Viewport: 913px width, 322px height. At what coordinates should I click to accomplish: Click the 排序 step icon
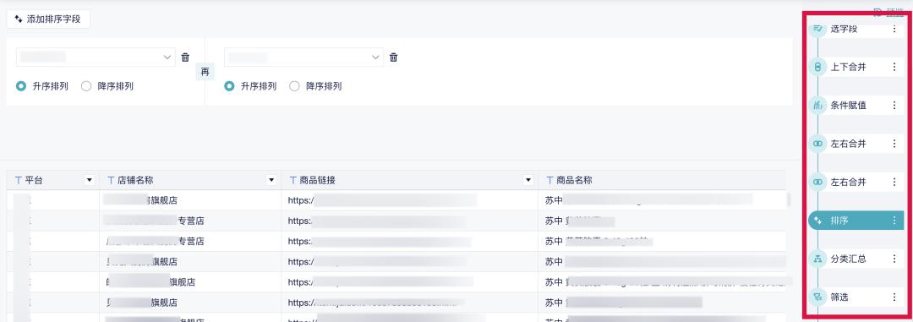click(817, 221)
